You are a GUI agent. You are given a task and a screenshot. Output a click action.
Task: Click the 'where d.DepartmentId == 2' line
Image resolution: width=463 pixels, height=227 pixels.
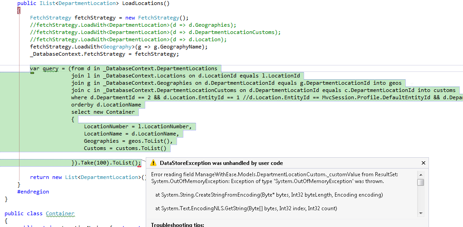coord(267,97)
